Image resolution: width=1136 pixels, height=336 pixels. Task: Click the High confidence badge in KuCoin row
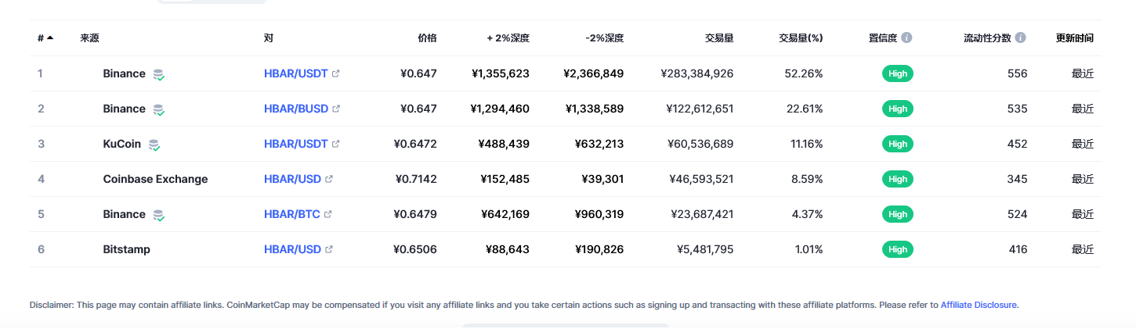[898, 144]
